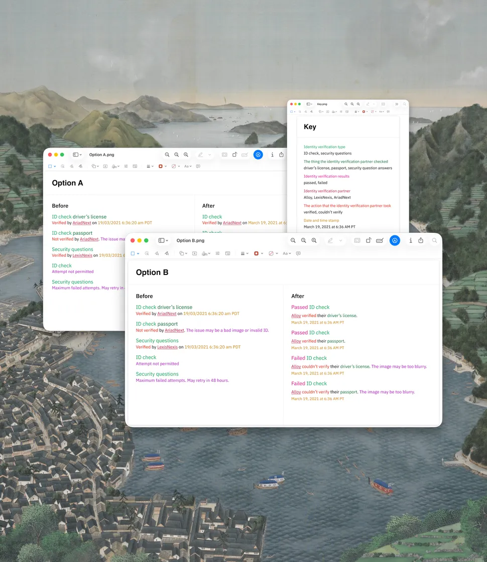Open highlight options chevron in Option B toolbar
487x562 pixels.
(x=340, y=240)
